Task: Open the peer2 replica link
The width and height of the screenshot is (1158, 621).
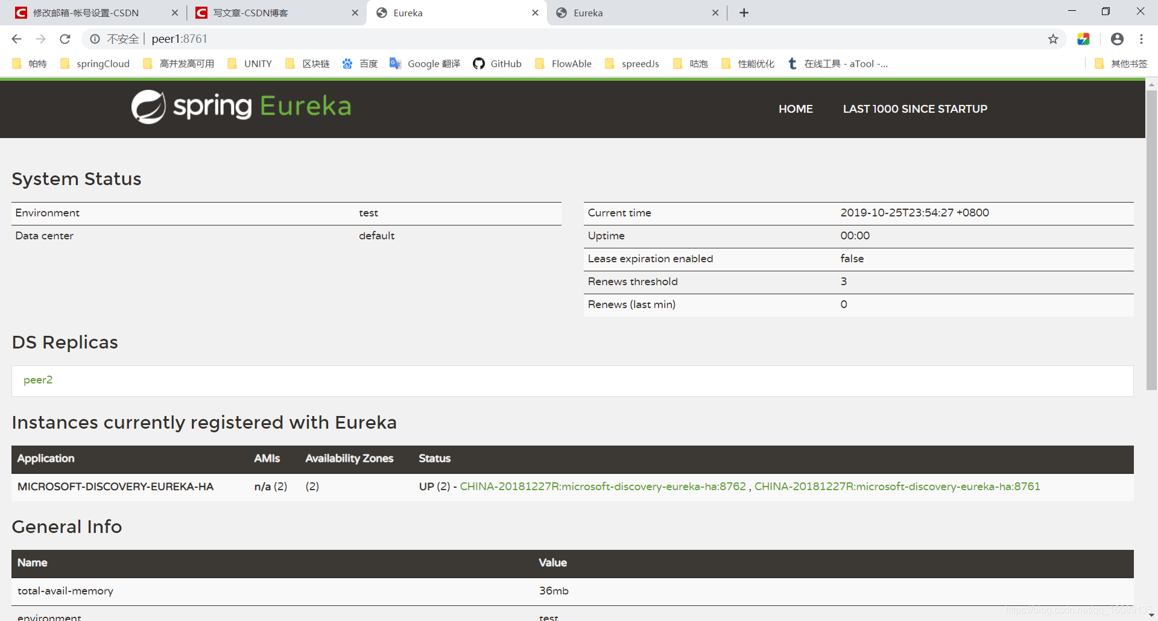Action: point(38,380)
